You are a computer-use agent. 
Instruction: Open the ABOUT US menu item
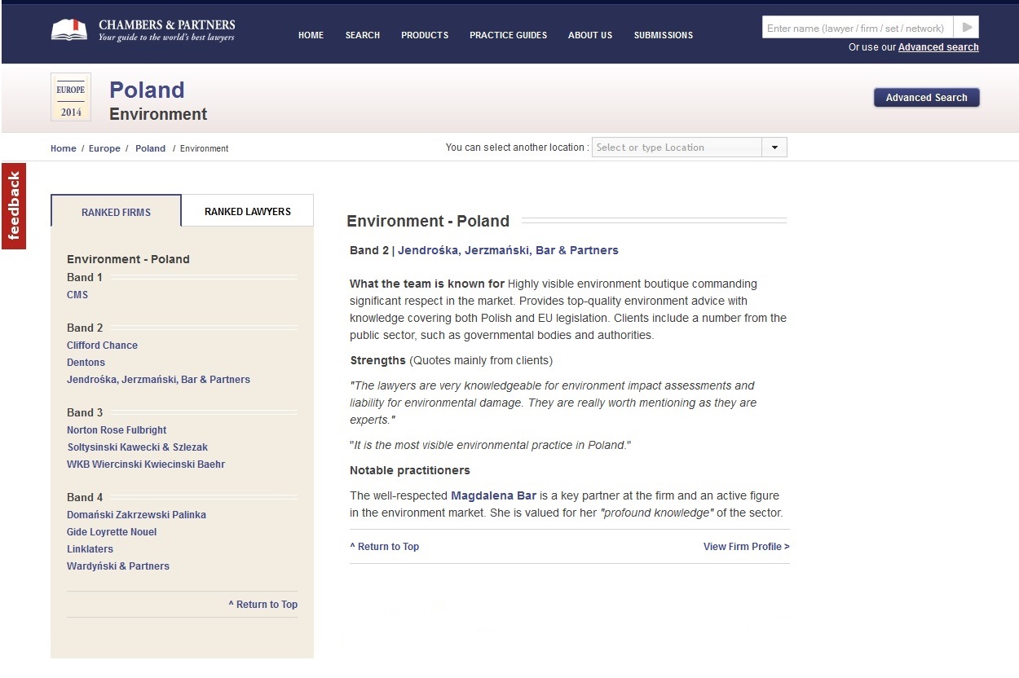590,35
